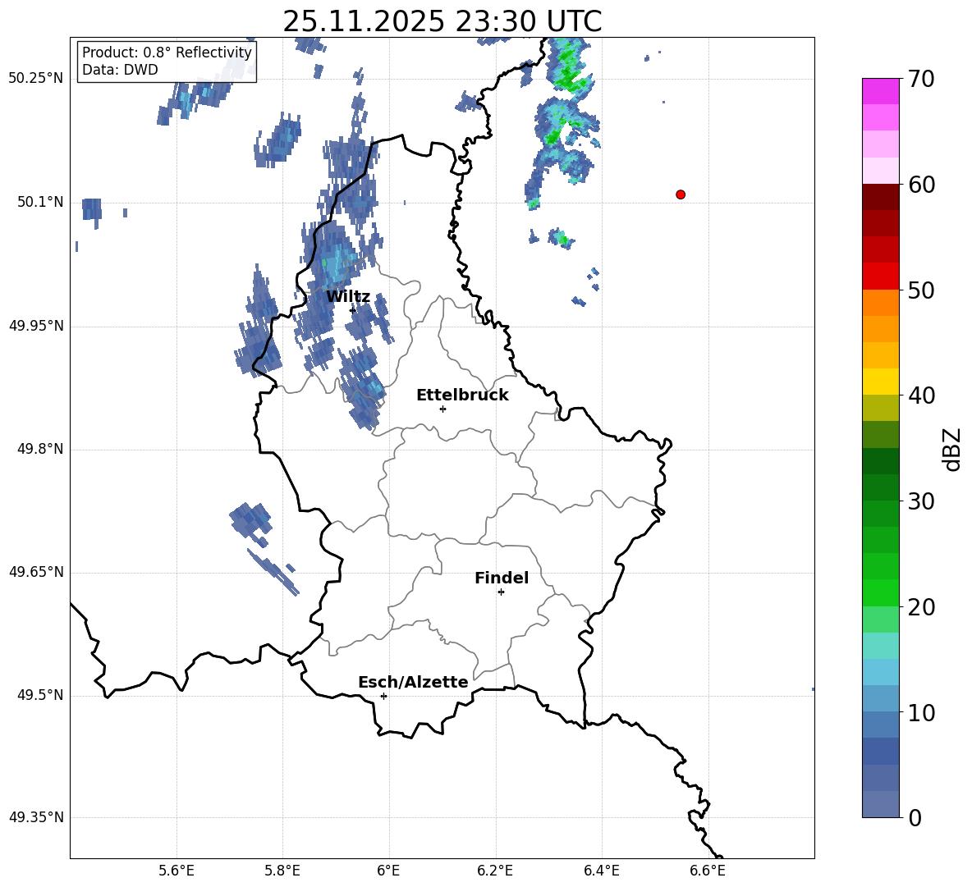Click the 40 value on the colorbar
The width and height of the screenshot is (972, 887).
point(921,395)
